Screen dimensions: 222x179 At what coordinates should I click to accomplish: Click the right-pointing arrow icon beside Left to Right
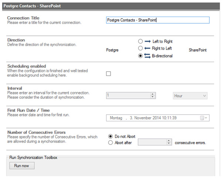pos(148,41)
